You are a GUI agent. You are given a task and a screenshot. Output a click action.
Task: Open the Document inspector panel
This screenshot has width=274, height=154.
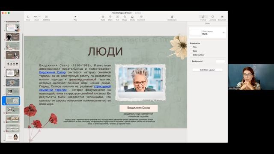[x=222, y=17]
